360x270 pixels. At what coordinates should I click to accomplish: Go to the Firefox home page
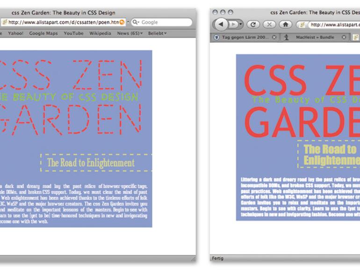pyautogui.click(x=285, y=25)
